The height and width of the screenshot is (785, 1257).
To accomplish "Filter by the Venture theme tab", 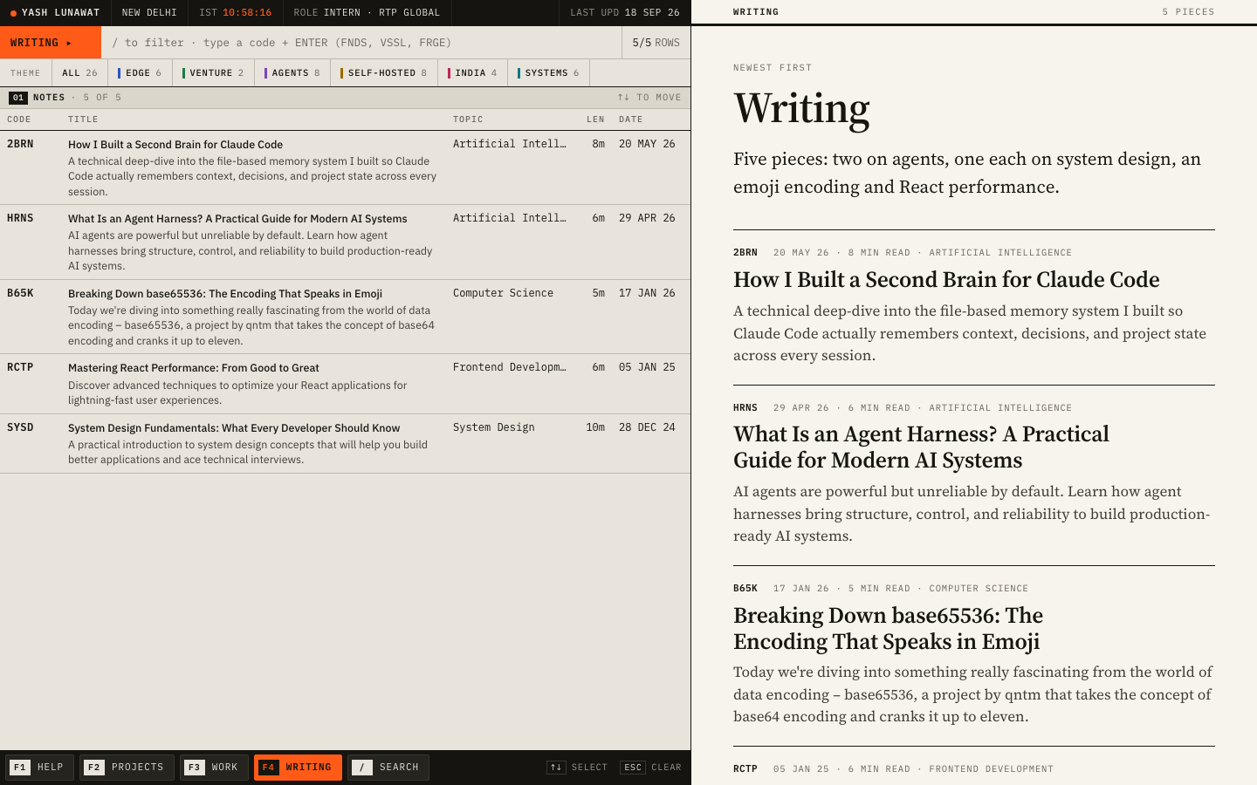I will click(x=213, y=73).
